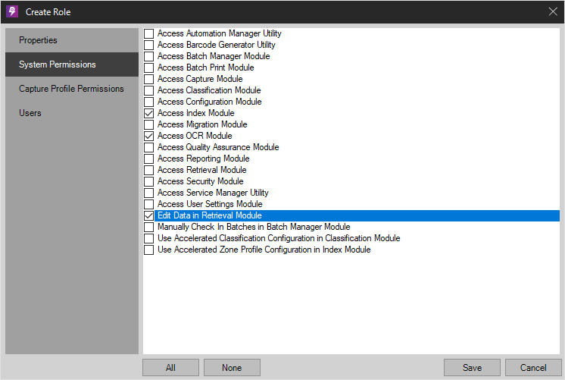Uncheck Access OCR Module
Screen dimensions: 565x380
tap(148, 136)
